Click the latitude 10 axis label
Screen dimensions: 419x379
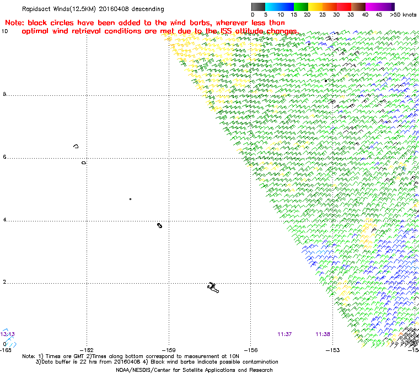(x=5, y=31)
